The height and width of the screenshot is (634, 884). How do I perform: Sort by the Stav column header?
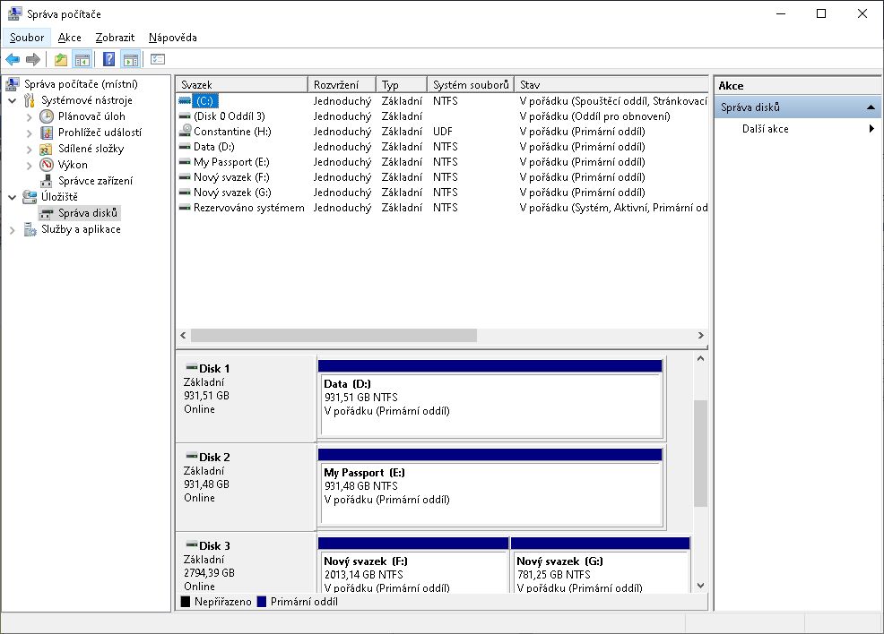point(611,84)
